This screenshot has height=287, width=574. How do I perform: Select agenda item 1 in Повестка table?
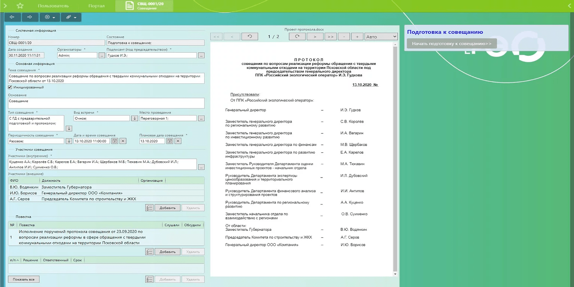click(106, 237)
